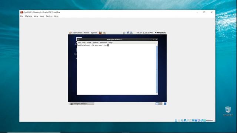
Task: Click the terminal title bar mm@localhost
Action: [114, 40]
